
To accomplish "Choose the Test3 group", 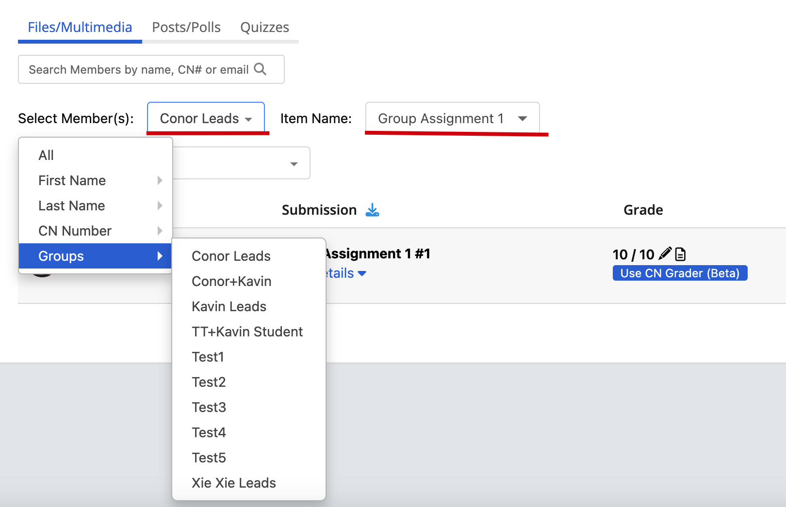I will [249, 407].
